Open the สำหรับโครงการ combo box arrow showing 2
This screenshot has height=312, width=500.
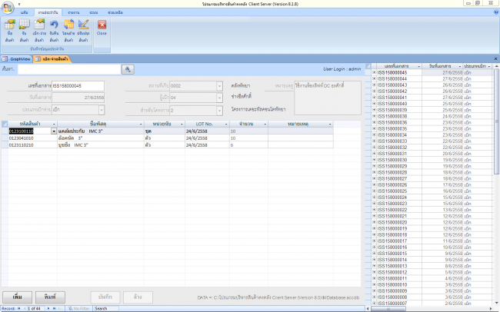[219, 110]
